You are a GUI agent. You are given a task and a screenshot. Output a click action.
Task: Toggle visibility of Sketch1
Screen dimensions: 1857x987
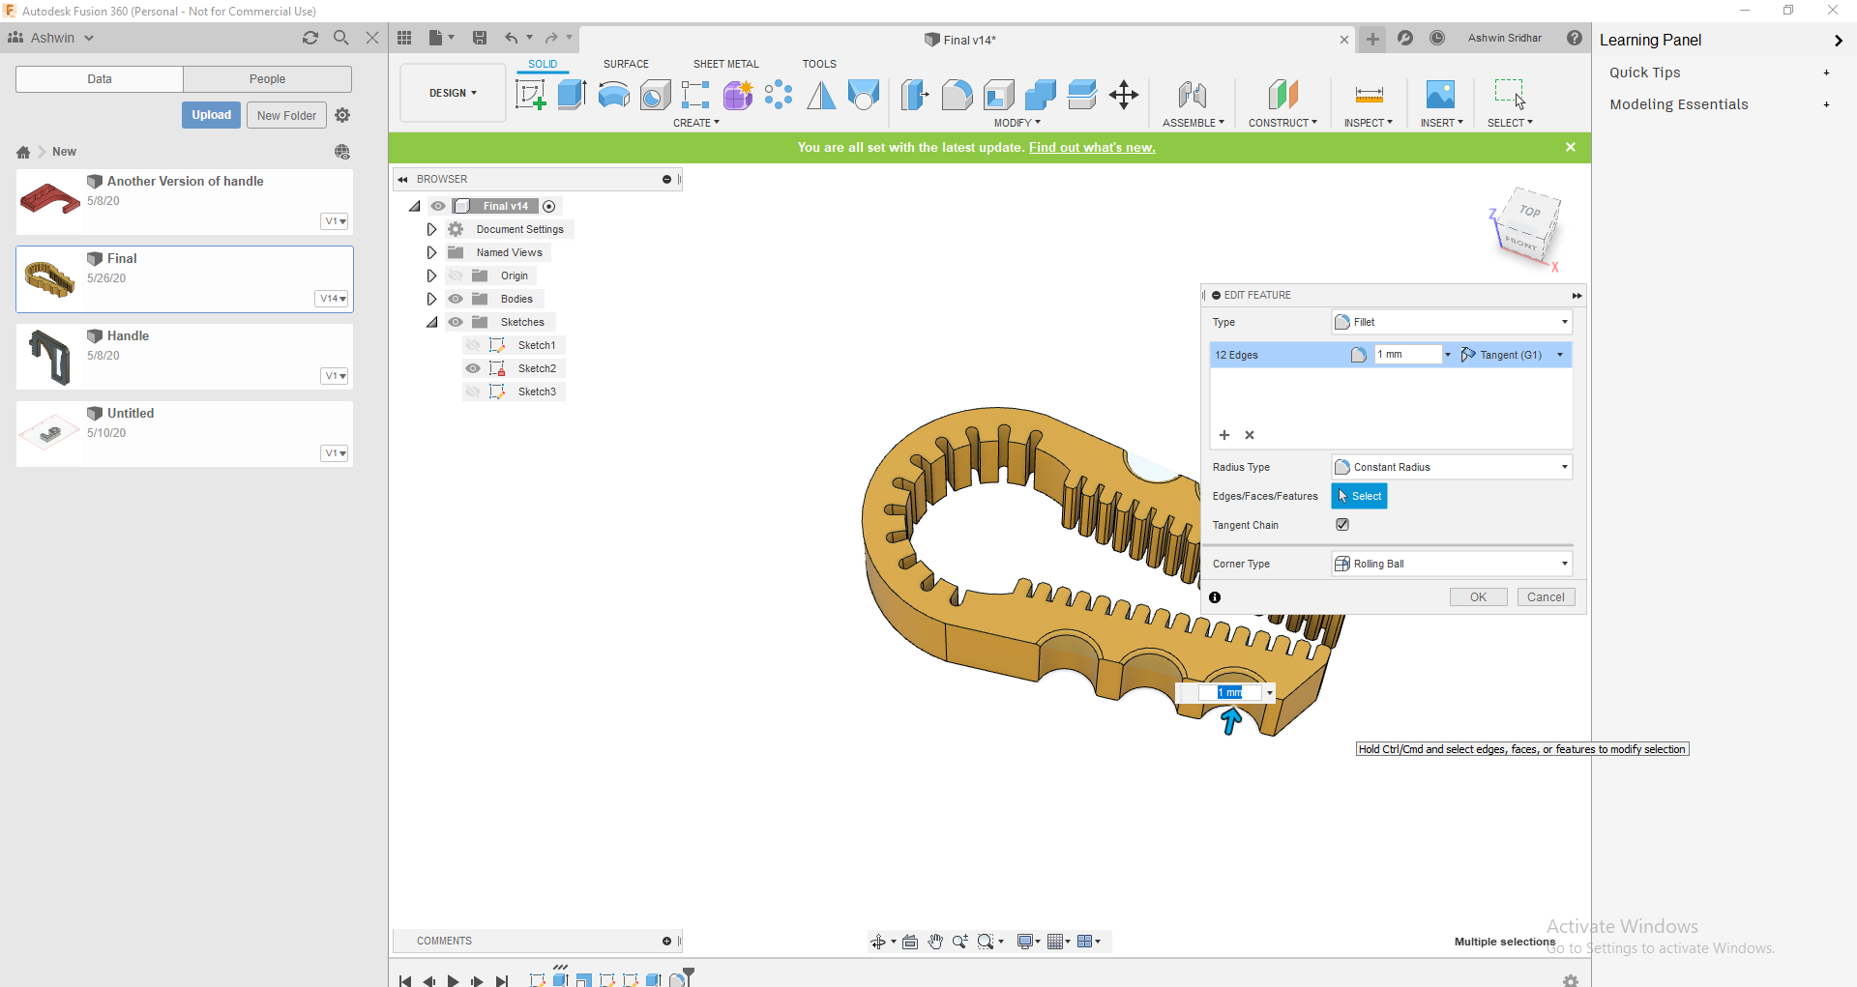point(473,345)
